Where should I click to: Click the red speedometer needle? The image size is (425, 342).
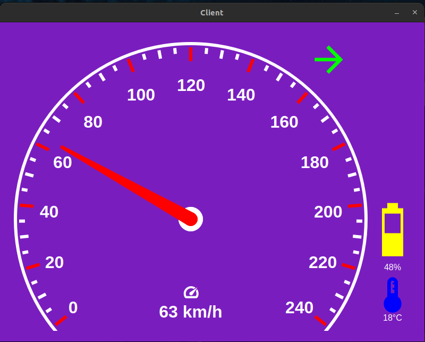pos(127,182)
